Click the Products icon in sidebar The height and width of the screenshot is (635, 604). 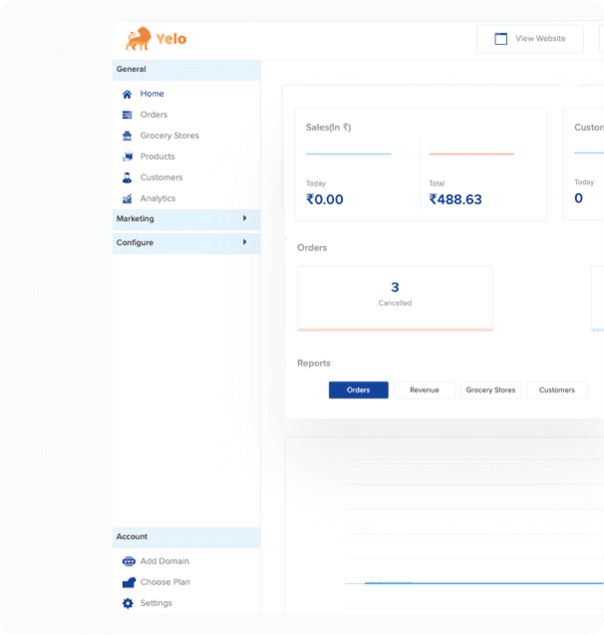[128, 157]
